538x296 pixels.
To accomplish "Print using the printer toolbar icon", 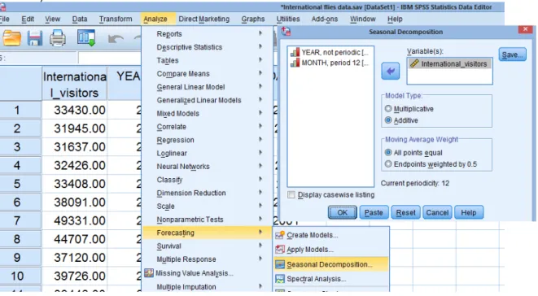I will tap(58, 37).
